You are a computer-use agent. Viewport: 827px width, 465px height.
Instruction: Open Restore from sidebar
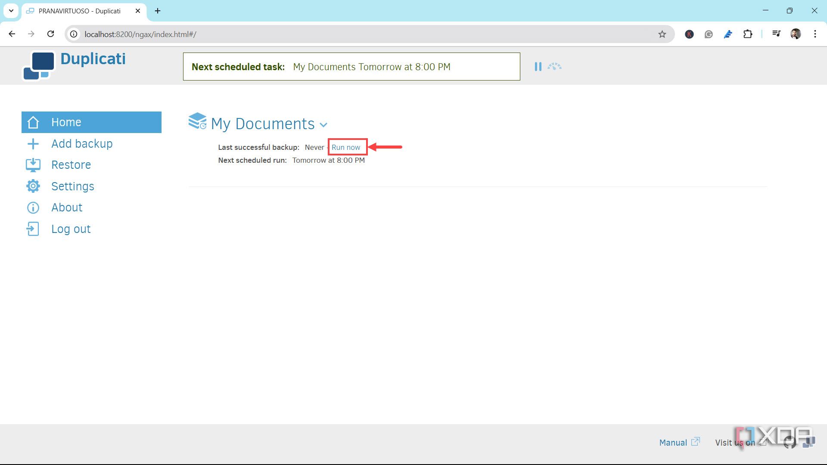(x=71, y=165)
